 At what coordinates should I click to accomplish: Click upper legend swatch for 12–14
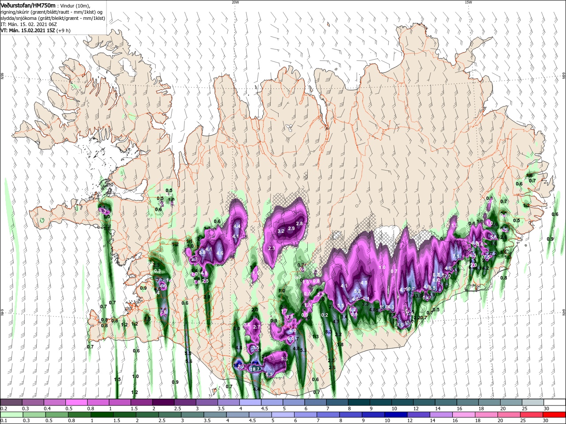coord(424,402)
